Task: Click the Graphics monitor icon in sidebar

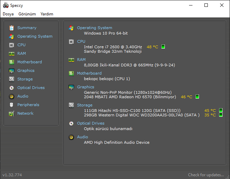Action: click(x=12, y=71)
